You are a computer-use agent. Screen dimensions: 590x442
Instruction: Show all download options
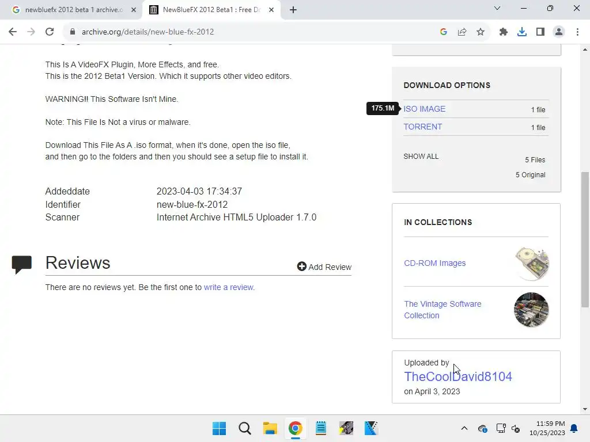pos(421,157)
